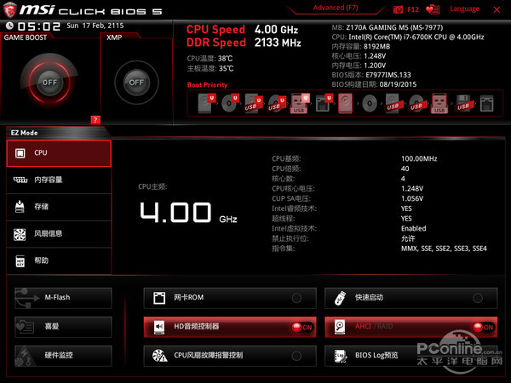Open the 硬件监控 hardware monitor

tap(63, 356)
